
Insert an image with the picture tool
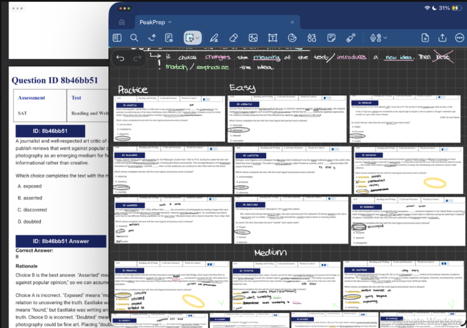pos(253,38)
